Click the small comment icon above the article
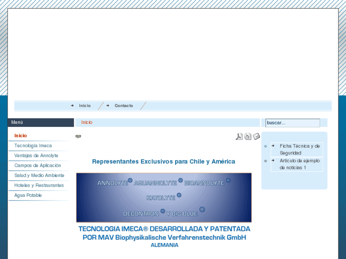346x259 pixels. pyautogui.click(x=78, y=136)
